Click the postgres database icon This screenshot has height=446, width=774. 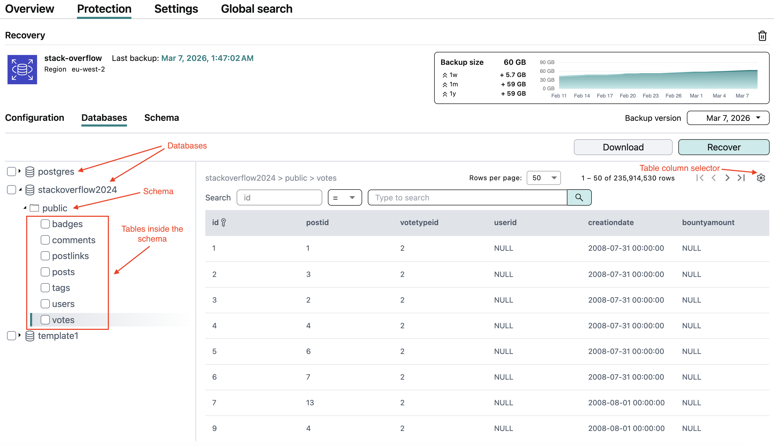30,172
